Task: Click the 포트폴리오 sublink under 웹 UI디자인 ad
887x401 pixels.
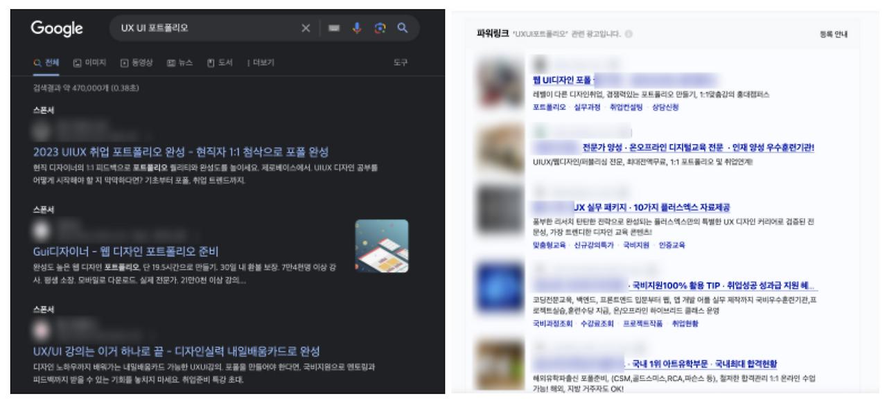Action: click(550, 107)
